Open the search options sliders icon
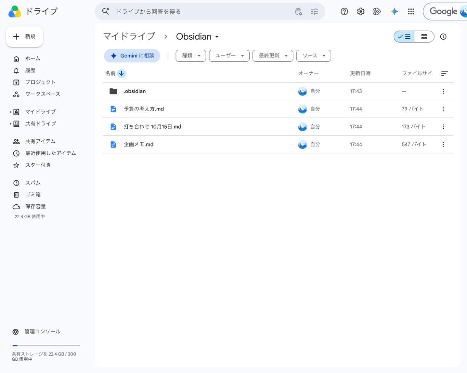 314,11
